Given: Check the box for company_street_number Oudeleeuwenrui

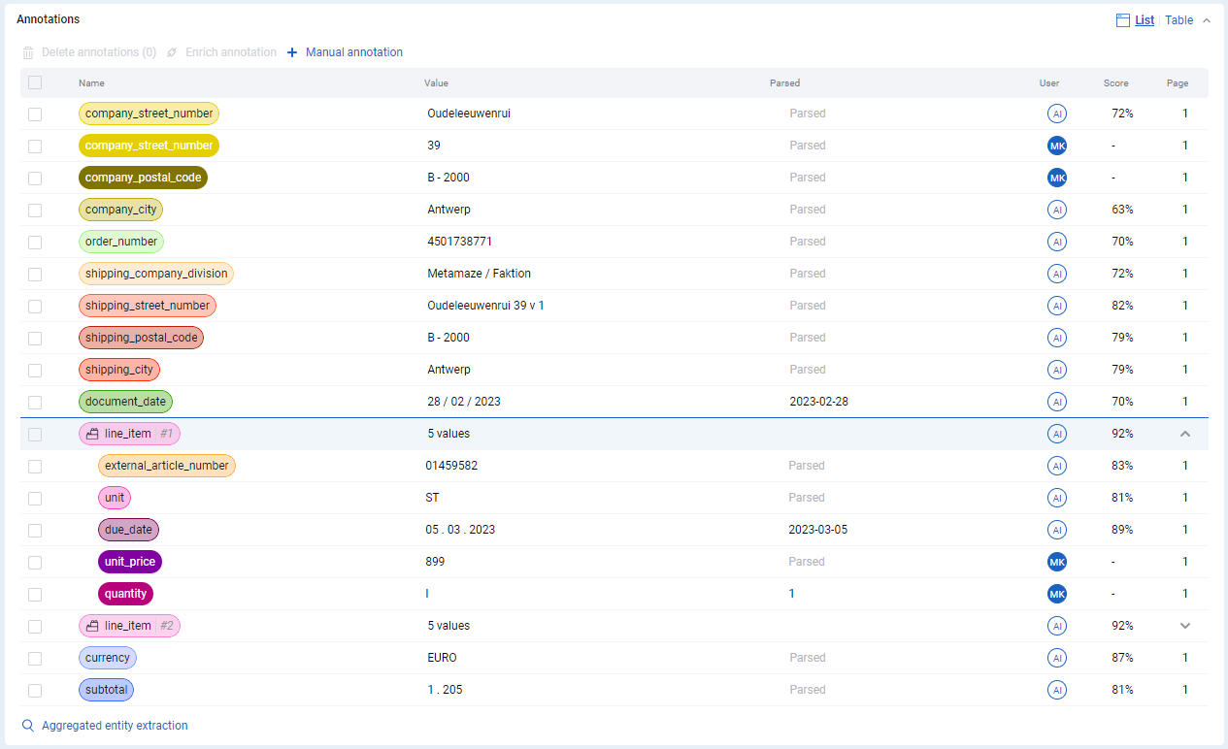Looking at the screenshot, I should [35, 114].
